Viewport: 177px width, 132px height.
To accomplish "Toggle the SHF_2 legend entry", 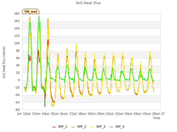I will pyautogui.click(x=79, y=127).
